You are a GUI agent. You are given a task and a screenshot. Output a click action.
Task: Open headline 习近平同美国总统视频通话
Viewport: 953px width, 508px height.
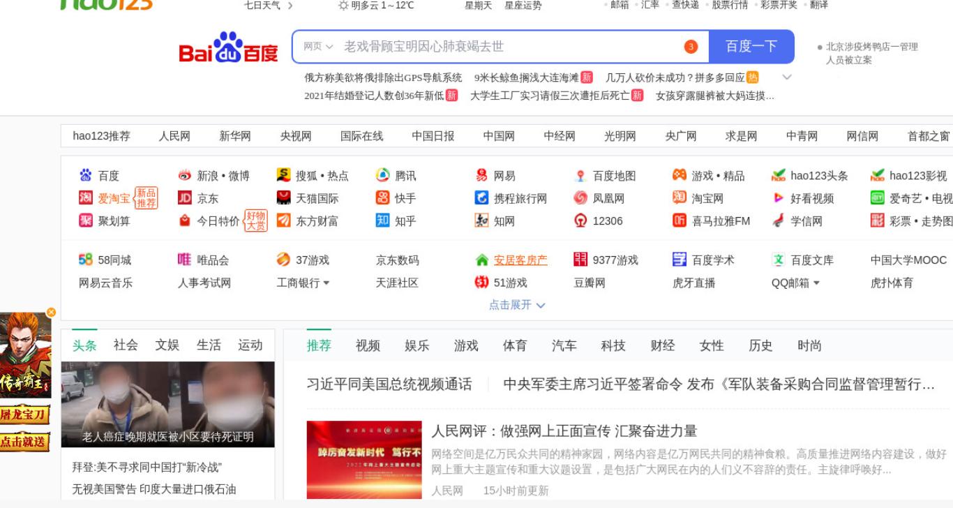click(389, 384)
